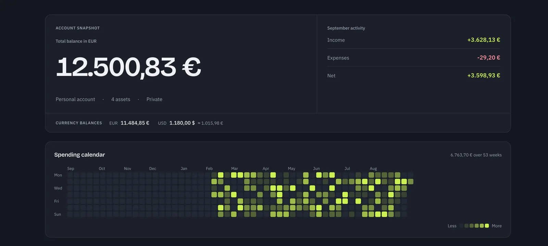Click the USD currency code
The width and height of the screenshot is (548, 246).
pos(162,123)
